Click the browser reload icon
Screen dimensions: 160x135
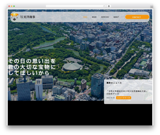coord(104,6)
